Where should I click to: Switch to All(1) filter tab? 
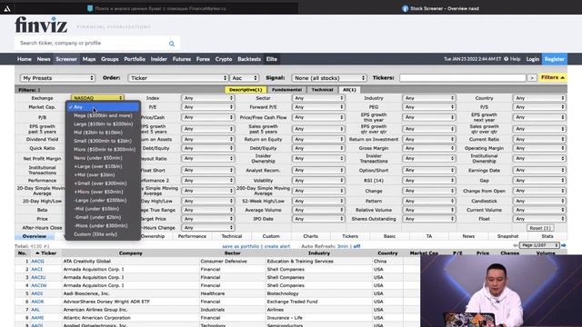(x=349, y=90)
